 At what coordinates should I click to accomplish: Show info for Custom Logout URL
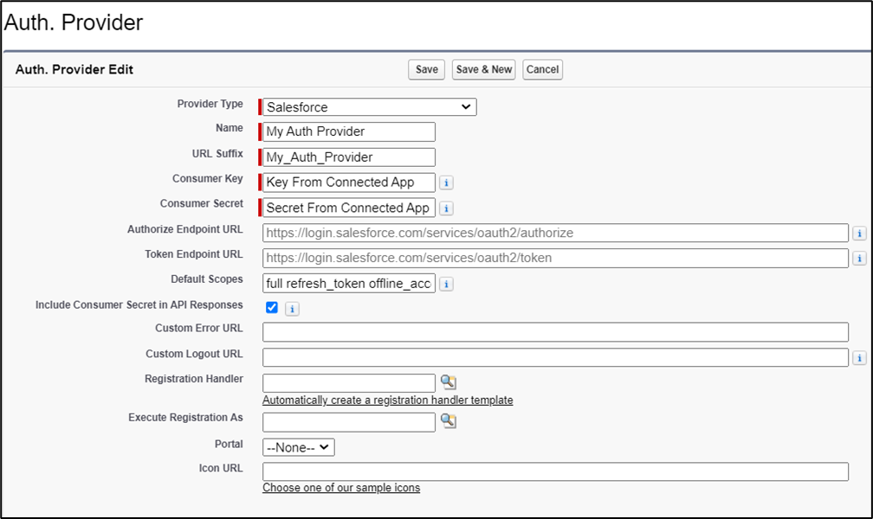click(860, 358)
